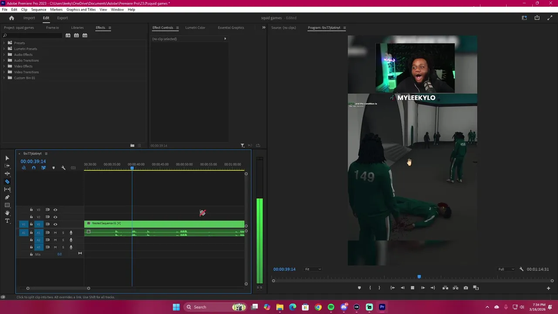558x314 pixels.
Task: Select the Ripple Edit tool
Action: pyautogui.click(x=7, y=174)
